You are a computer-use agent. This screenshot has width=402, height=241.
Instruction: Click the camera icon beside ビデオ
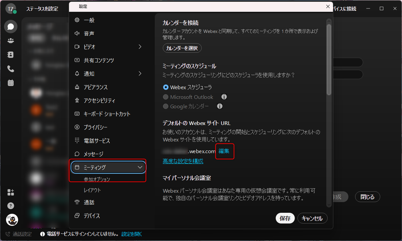[x=77, y=47]
